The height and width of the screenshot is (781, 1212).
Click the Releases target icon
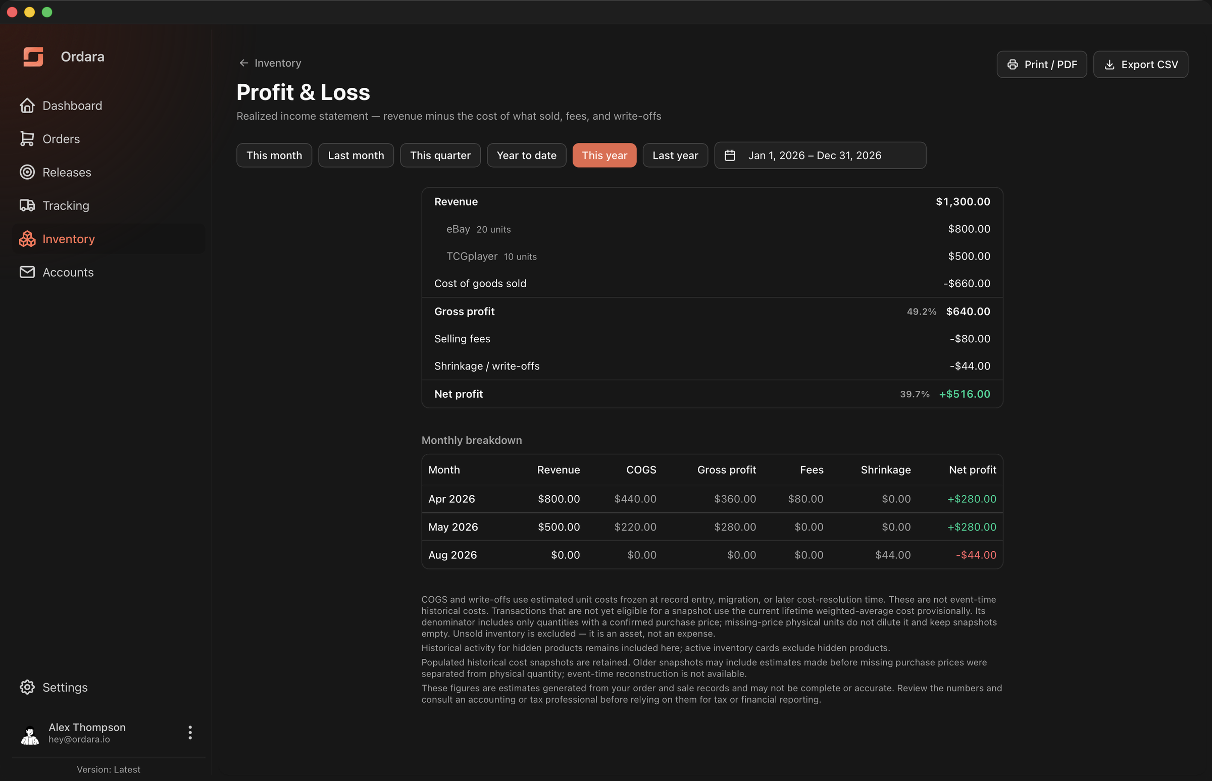click(x=27, y=172)
